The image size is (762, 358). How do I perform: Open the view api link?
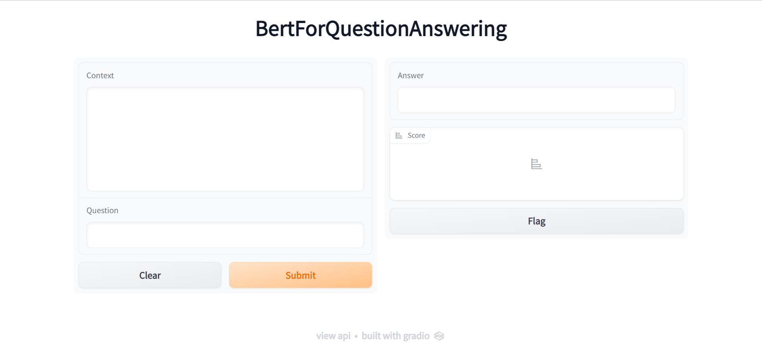(x=333, y=336)
